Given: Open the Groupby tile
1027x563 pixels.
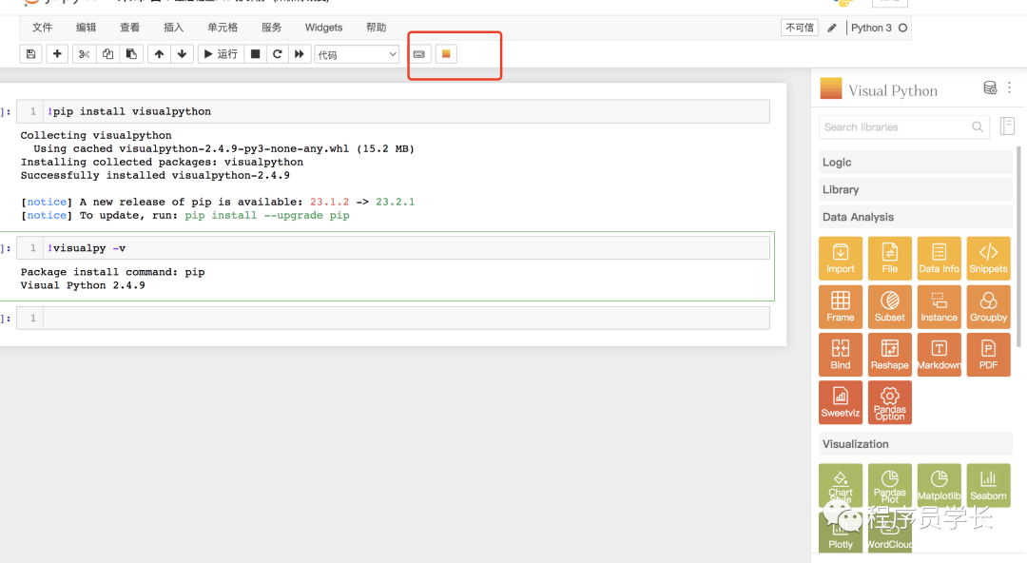Looking at the screenshot, I should pyautogui.click(x=988, y=307).
